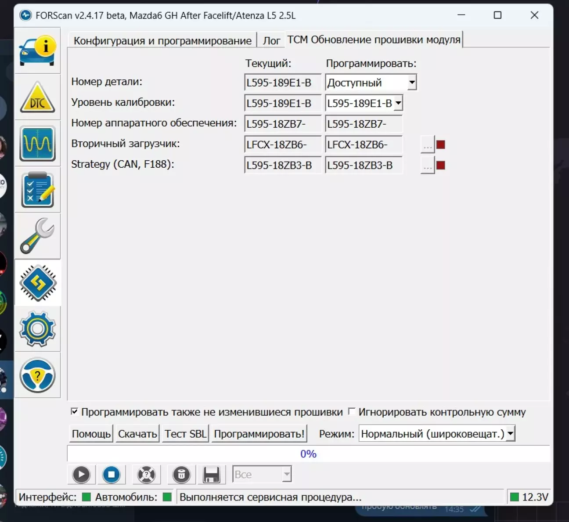Screen dimensions: 569x522
Task: Click the stop button in bottom toolbar
Action: pyautogui.click(x=112, y=475)
